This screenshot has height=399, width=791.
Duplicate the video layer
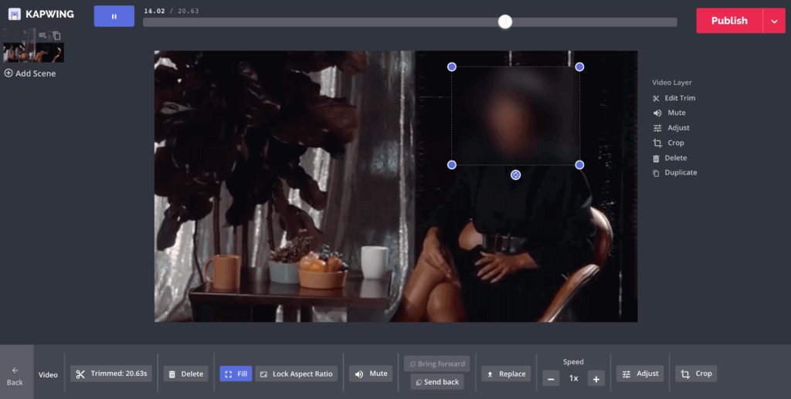(x=674, y=173)
